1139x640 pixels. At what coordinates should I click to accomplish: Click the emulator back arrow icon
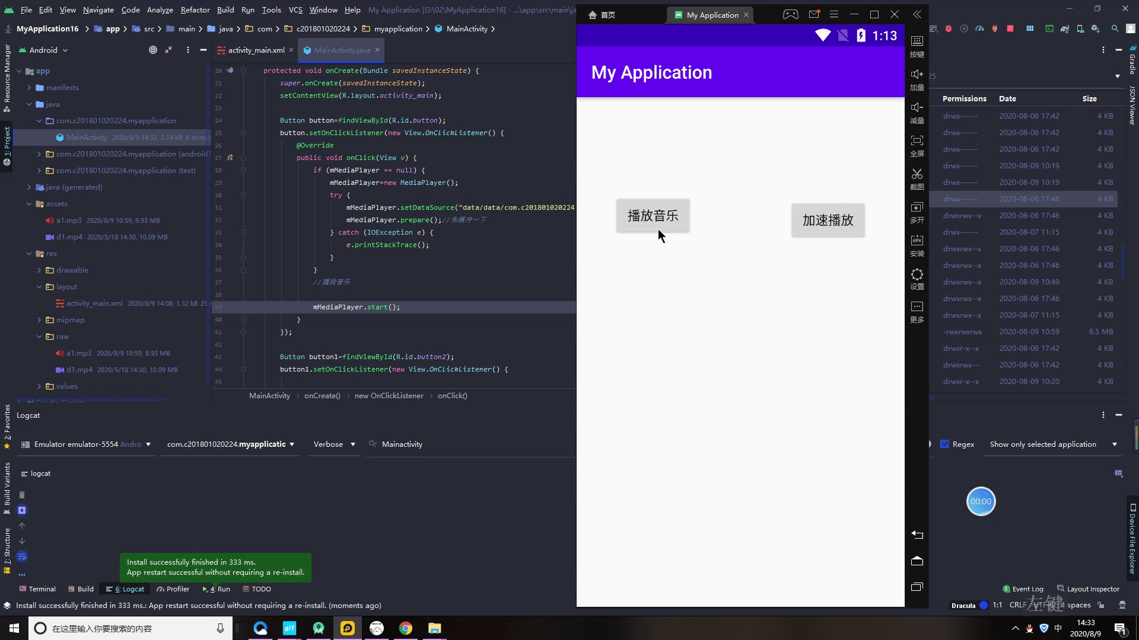point(917,535)
